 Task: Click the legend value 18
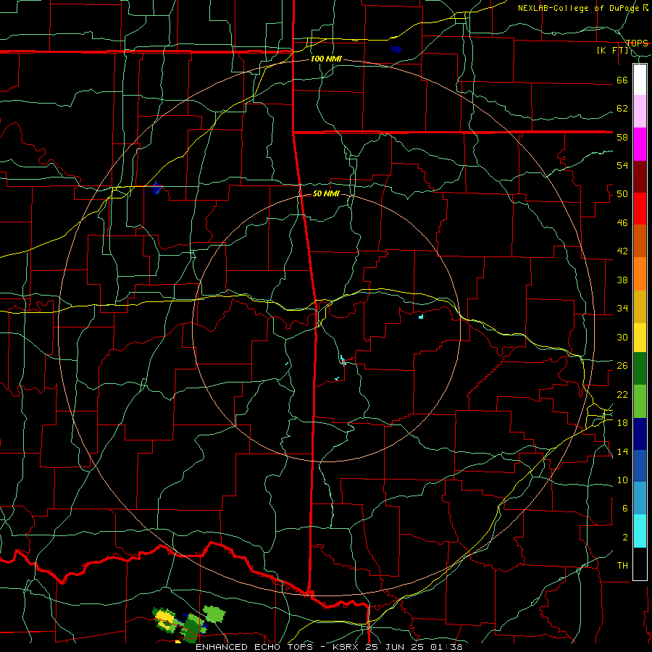click(x=622, y=423)
